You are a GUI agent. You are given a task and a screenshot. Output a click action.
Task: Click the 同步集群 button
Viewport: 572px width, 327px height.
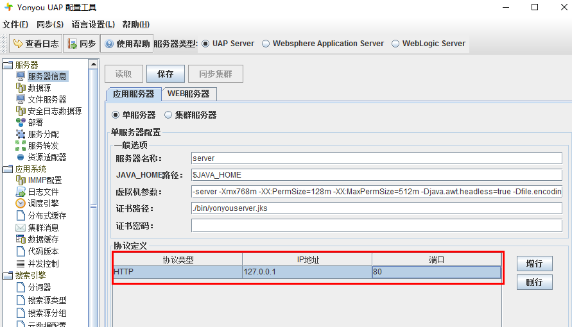(216, 74)
